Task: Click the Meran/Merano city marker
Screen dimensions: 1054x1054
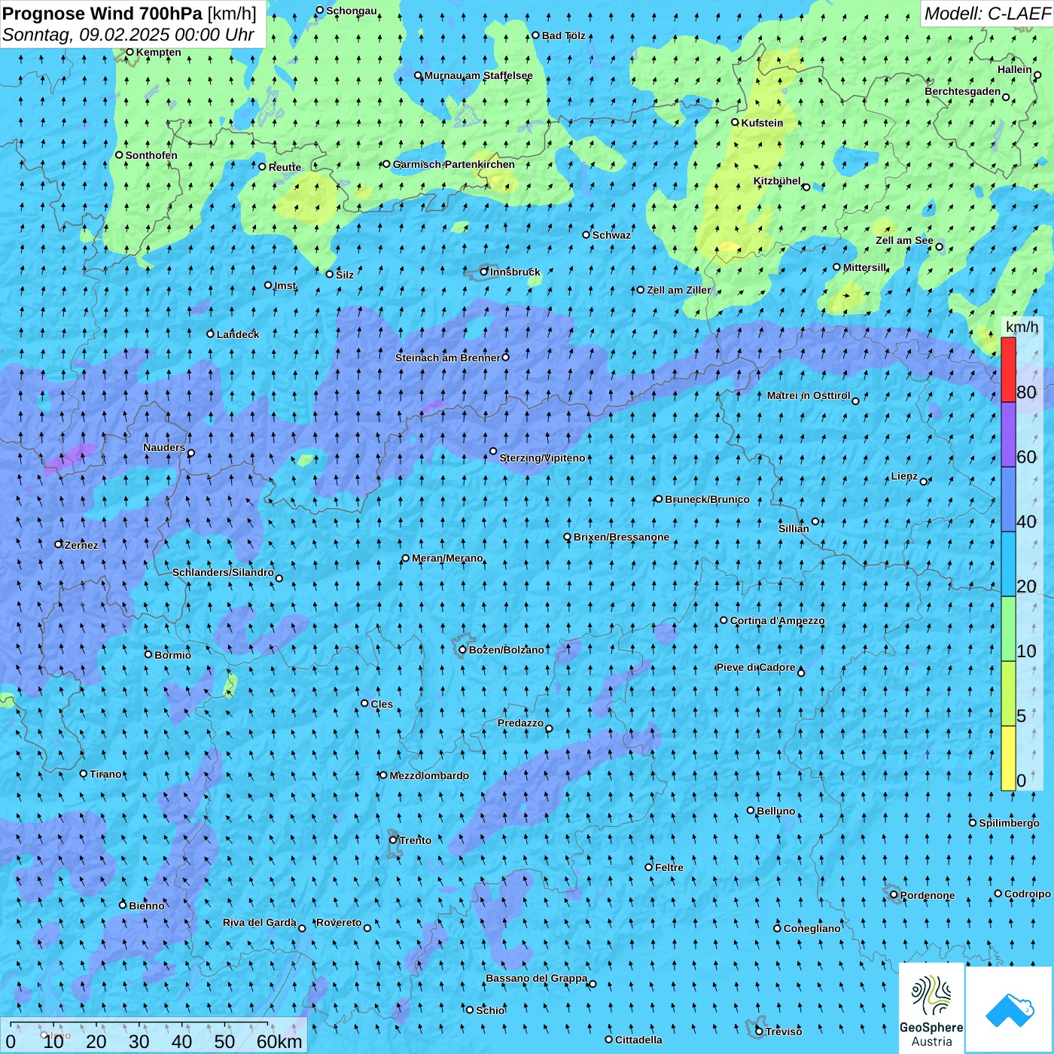Action: (406, 558)
